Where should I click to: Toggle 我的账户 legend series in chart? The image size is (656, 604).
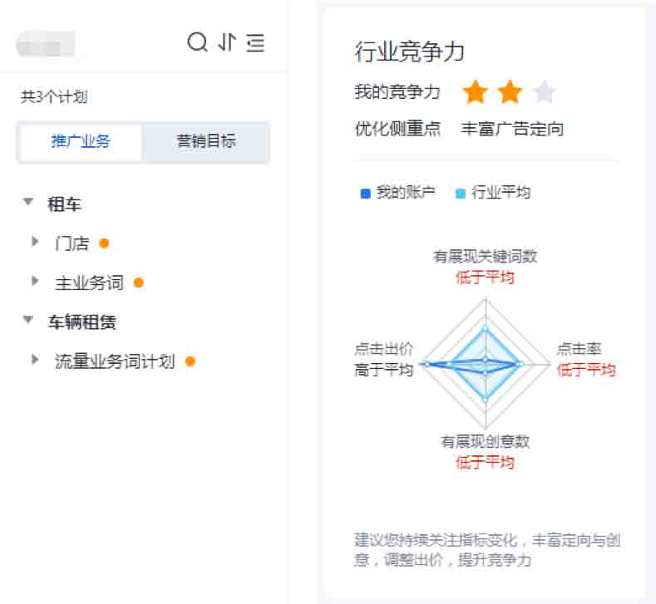click(397, 193)
